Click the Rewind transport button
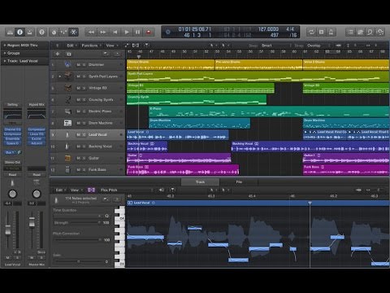Screen dimensions: 390x293 click(x=91, y=32)
